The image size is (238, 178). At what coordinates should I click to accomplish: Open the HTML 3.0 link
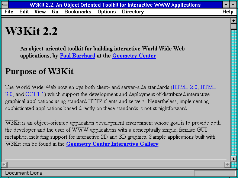coord(208,87)
